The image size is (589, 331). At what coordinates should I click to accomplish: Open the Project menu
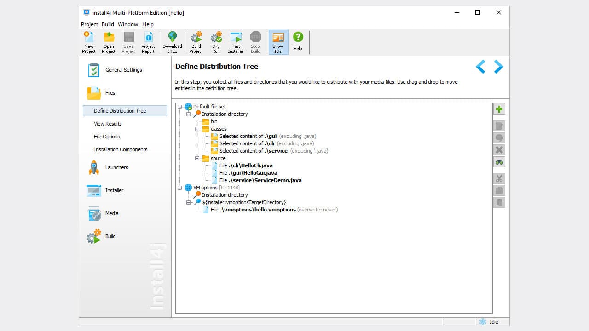(x=89, y=24)
